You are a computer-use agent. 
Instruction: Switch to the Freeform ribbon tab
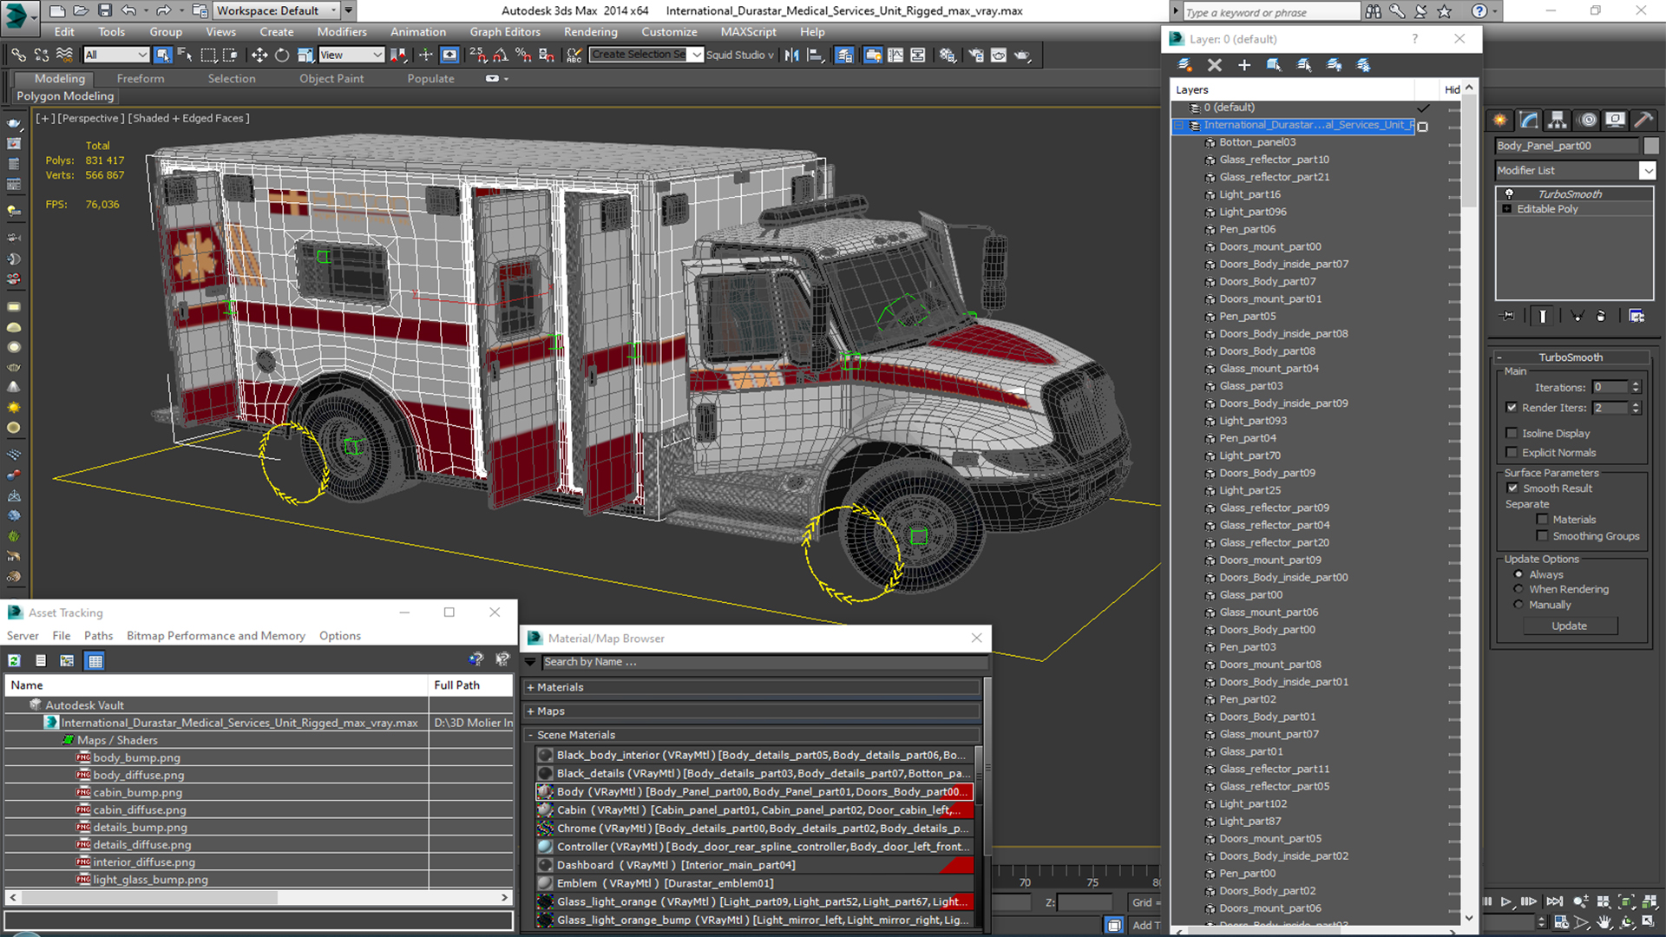[x=141, y=78]
